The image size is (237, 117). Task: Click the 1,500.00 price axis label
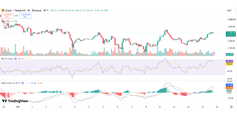231,20
